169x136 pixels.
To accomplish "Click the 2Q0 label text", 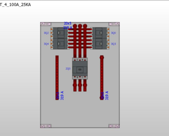I will pyautogui.click(x=68, y=69).
